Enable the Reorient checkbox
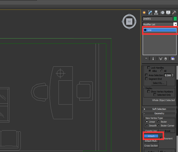The image size is (178, 152). [162, 138]
